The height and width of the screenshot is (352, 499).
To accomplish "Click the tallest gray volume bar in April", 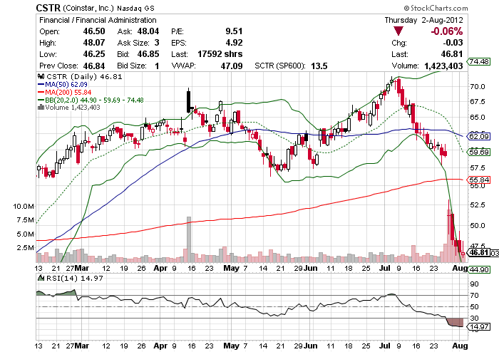I will (189, 239).
